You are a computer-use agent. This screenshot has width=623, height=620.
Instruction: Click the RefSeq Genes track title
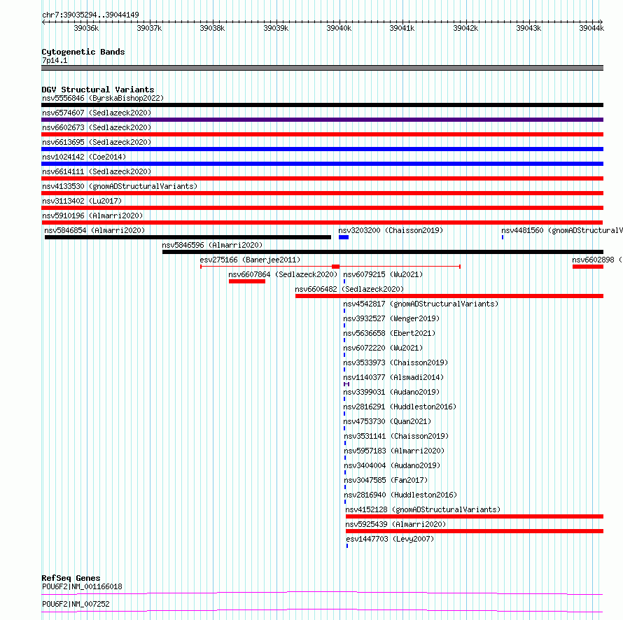click(x=71, y=578)
